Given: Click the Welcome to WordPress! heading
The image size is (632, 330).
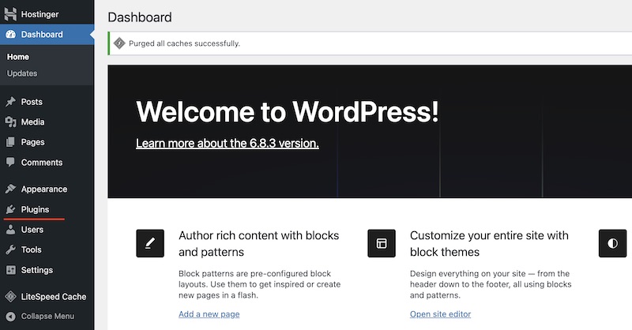Looking at the screenshot, I should 288,111.
